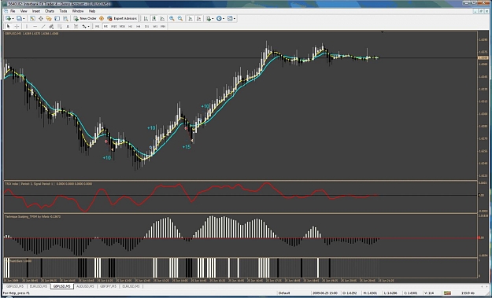Select the horizontal line tool

click(x=35, y=26)
